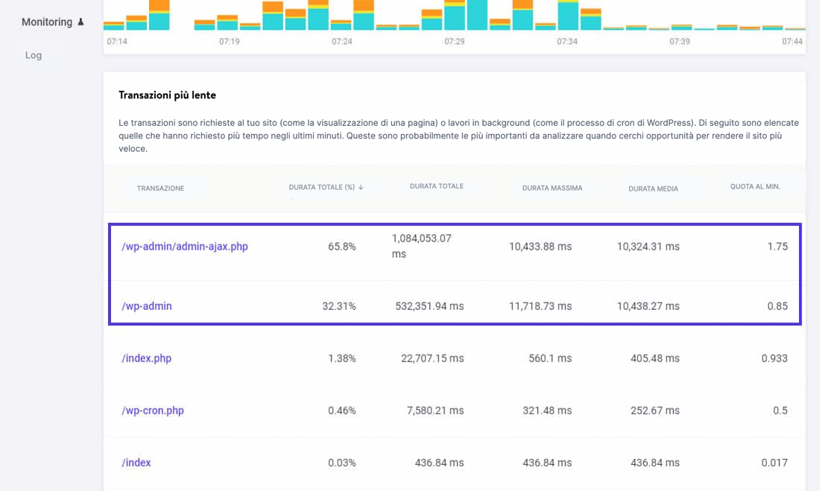Open the Monitoring section
Screen dimensions: 825x491
[x=46, y=22]
